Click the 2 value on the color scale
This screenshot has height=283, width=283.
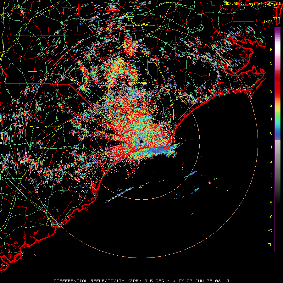271,105
